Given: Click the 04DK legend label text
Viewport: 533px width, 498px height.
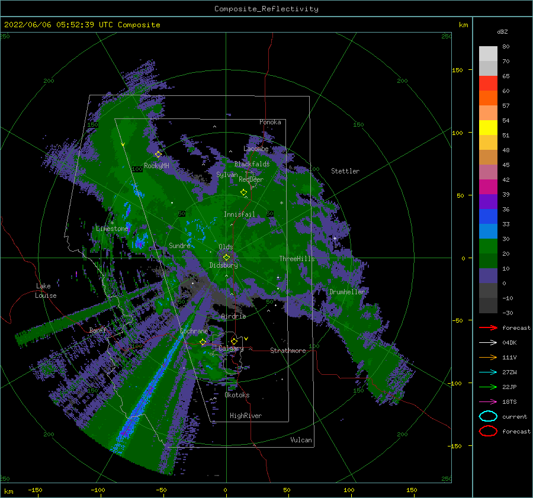Looking at the screenshot, I should (509, 342).
